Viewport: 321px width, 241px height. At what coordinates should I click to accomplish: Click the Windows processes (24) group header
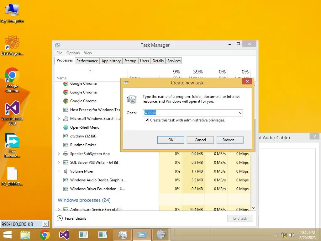84,200
